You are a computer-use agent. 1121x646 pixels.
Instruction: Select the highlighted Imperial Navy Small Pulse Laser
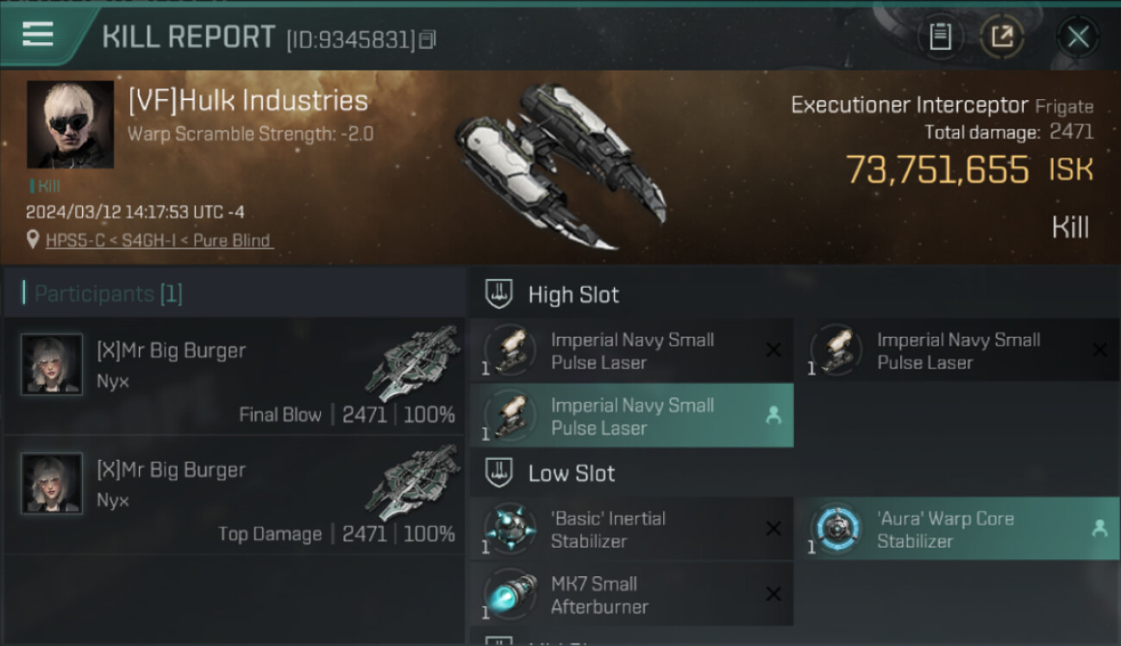click(631, 416)
